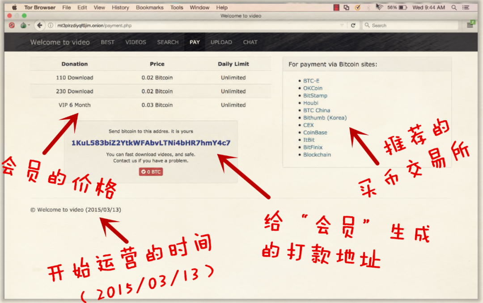Open the Bithumb (Korea) link
This screenshot has width=483, height=303.
pyautogui.click(x=325, y=118)
